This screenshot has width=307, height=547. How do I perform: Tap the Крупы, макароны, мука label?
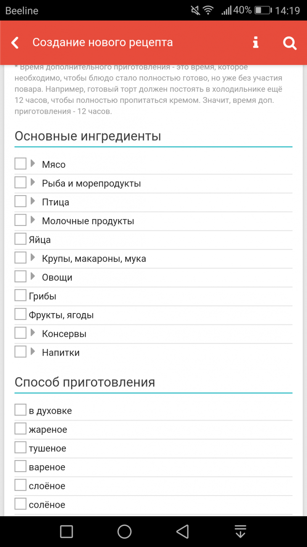(x=94, y=259)
